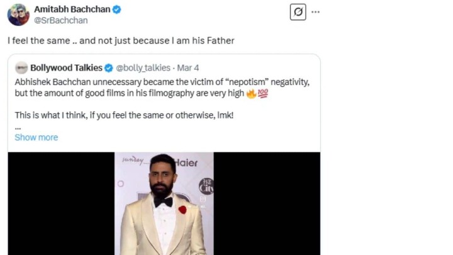Click the Bollywood Talkies profile avatar
Image resolution: width=453 pixels, height=255 pixels.
pyautogui.click(x=21, y=68)
